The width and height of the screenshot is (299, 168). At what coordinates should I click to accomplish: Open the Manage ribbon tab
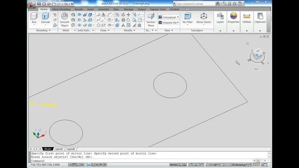128,9
